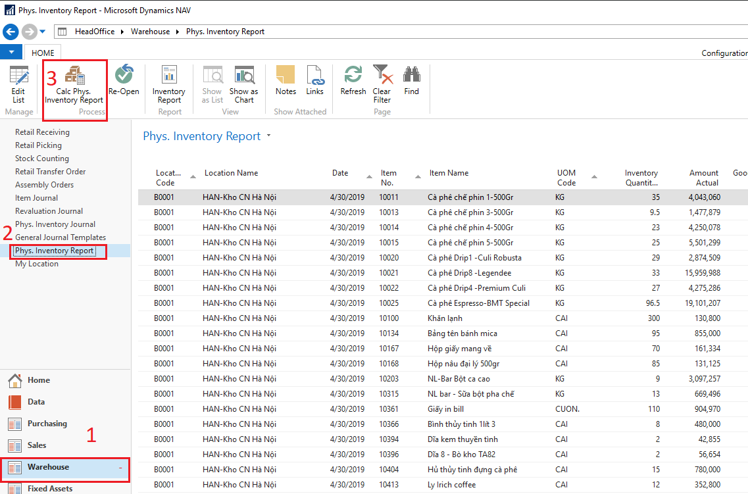Image resolution: width=748 pixels, height=494 pixels.
Task: Click item name 'Khăn lạnh'
Action: click(445, 318)
